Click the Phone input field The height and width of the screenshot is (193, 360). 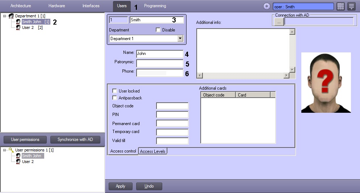(160, 73)
